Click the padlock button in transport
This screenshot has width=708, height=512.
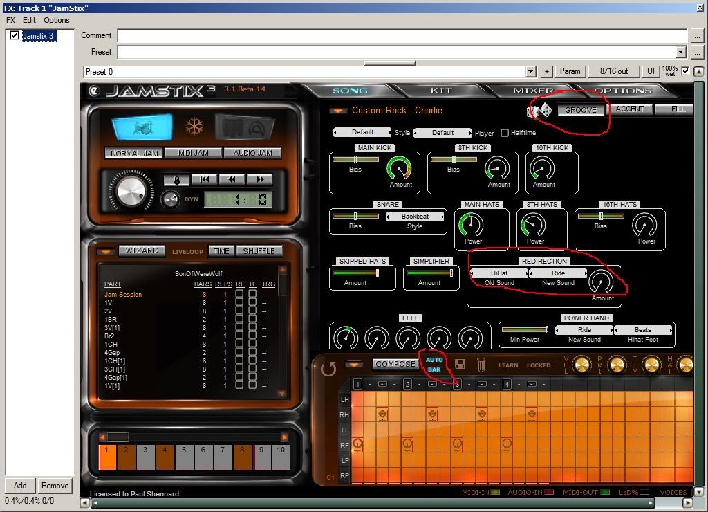(177, 179)
